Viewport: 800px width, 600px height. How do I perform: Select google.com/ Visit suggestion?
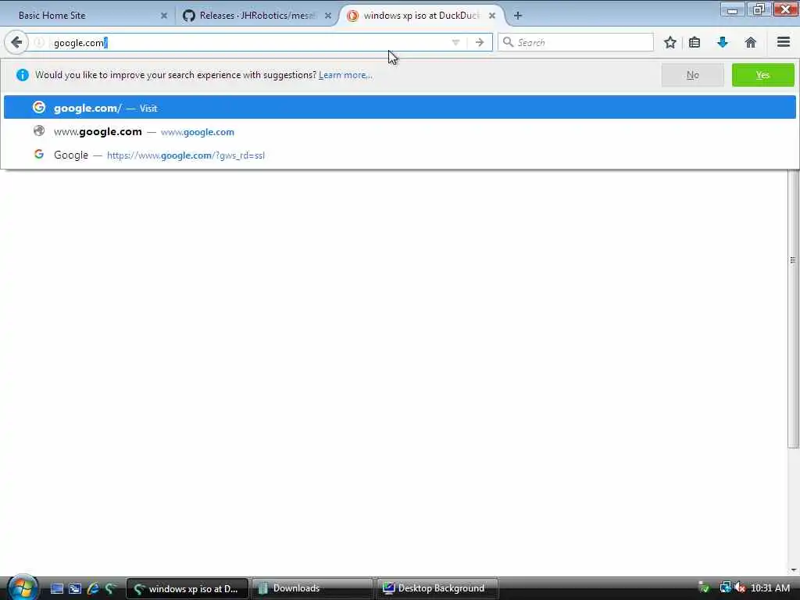coord(399,108)
